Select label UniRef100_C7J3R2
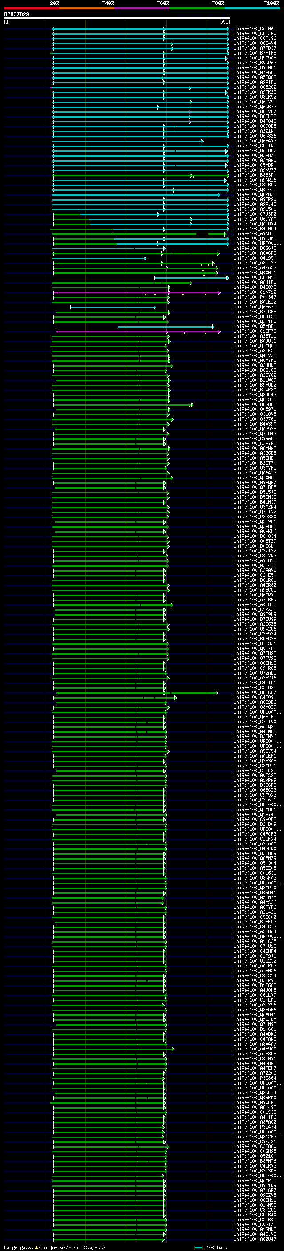284x1251 pixels. (255, 214)
